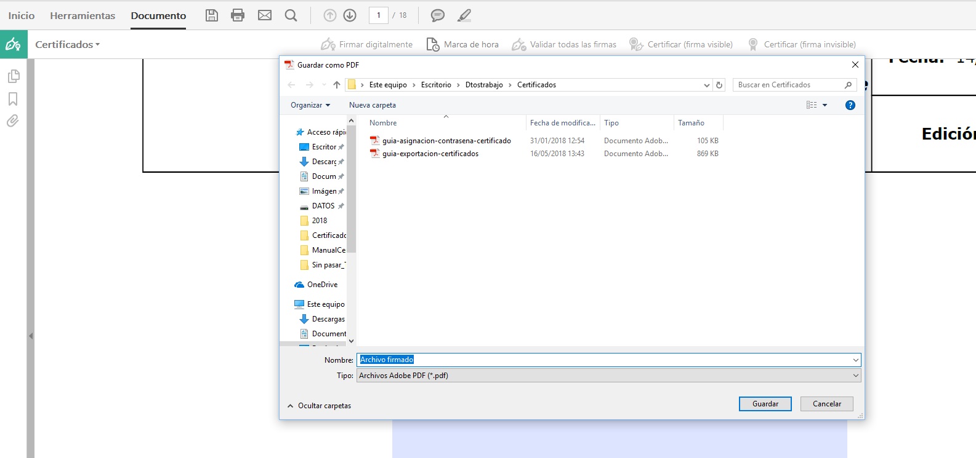The height and width of the screenshot is (458, 976).
Task: Click the up-folder arrow in dialog
Action: [x=337, y=85]
